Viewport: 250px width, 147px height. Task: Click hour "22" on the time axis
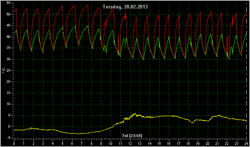pyautogui.click(x=227, y=143)
